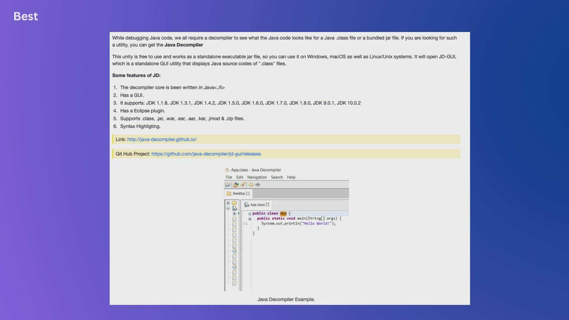Close the Desktop tab with its X
This screenshot has height=320, width=569.
(x=248, y=193)
